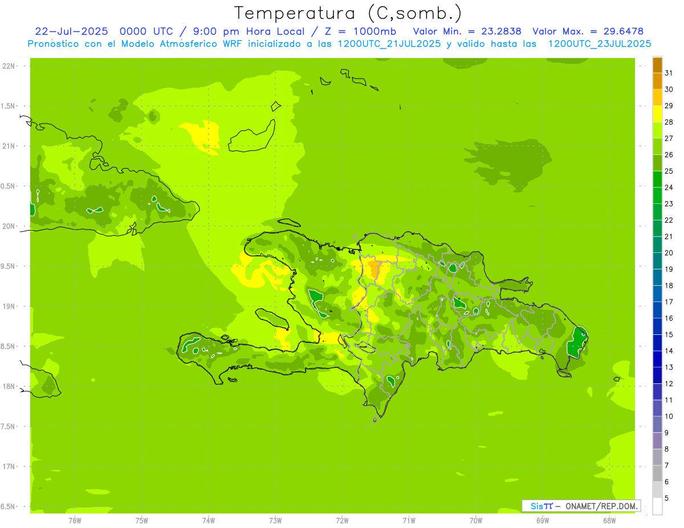Click the '1200UTC_21JUL2025' initialization timestamp

tap(389, 44)
